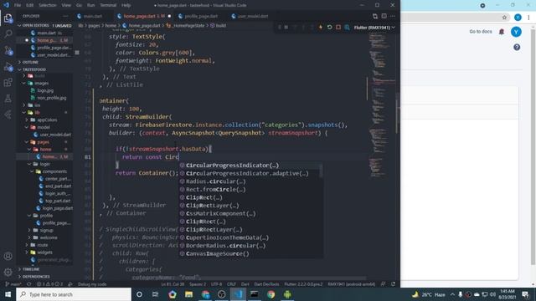Open the Extensions view
536x301 pixels.
[x=8, y=83]
